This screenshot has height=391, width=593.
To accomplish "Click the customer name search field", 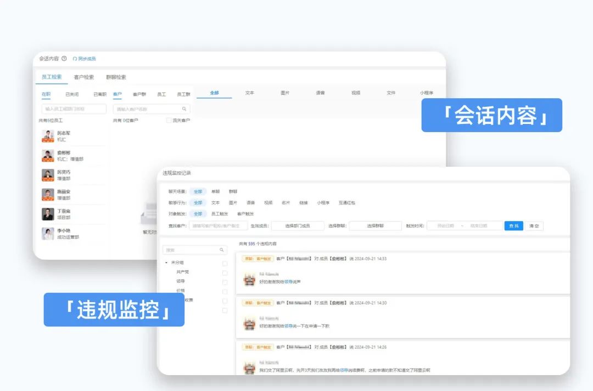I will click(x=152, y=109).
